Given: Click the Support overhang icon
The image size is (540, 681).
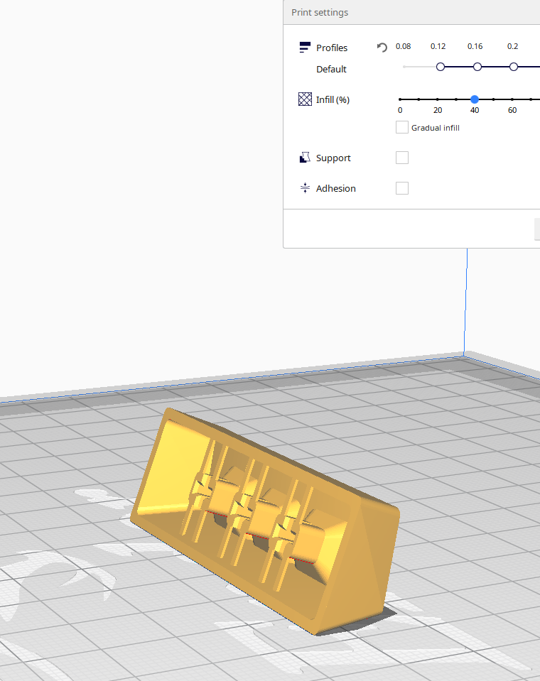Looking at the screenshot, I should click(305, 158).
